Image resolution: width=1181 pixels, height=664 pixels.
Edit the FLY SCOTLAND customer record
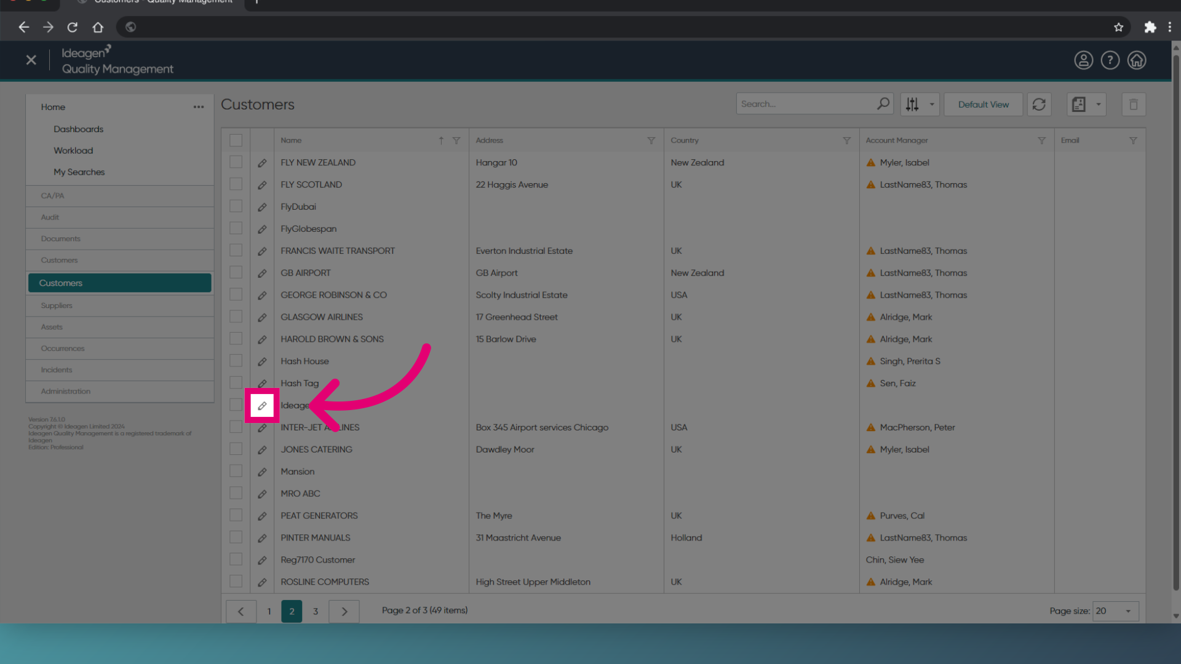[262, 185]
